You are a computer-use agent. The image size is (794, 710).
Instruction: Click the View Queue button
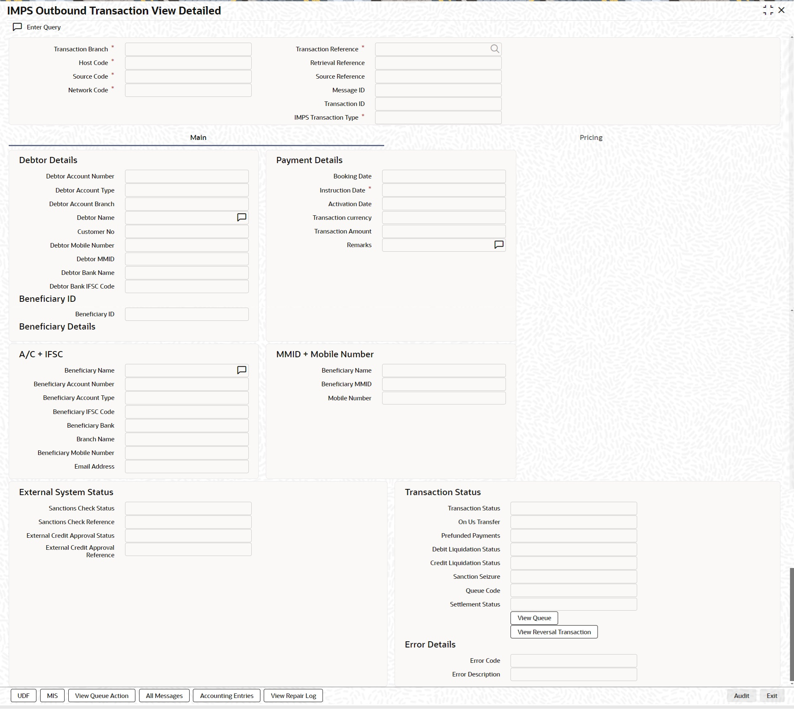click(x=534, y=618)
